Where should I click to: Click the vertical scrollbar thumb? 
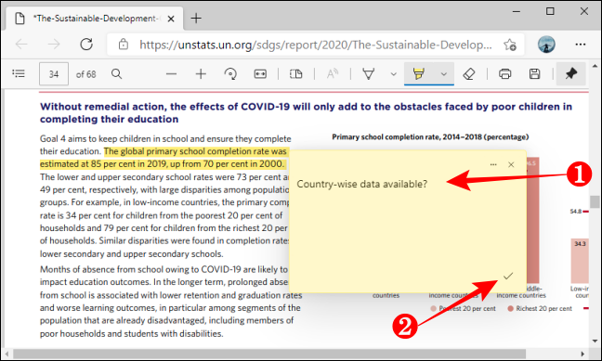coord(595,201)
